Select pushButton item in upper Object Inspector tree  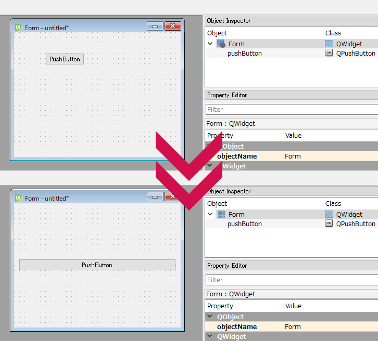(244, 54)
